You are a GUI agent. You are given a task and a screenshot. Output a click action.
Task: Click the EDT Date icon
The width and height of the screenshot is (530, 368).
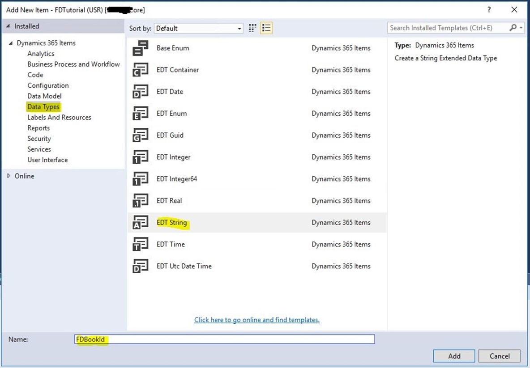pos(140,92)
